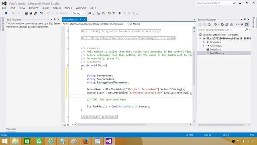Viewport: 257px width, 145px height.
Task: Open the SSIS Toolbox window options dropdown
Action: [51, 19]
